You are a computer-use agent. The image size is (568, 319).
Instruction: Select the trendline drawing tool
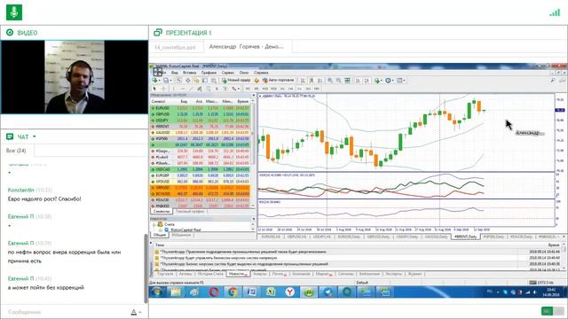(x=191, y=89)
